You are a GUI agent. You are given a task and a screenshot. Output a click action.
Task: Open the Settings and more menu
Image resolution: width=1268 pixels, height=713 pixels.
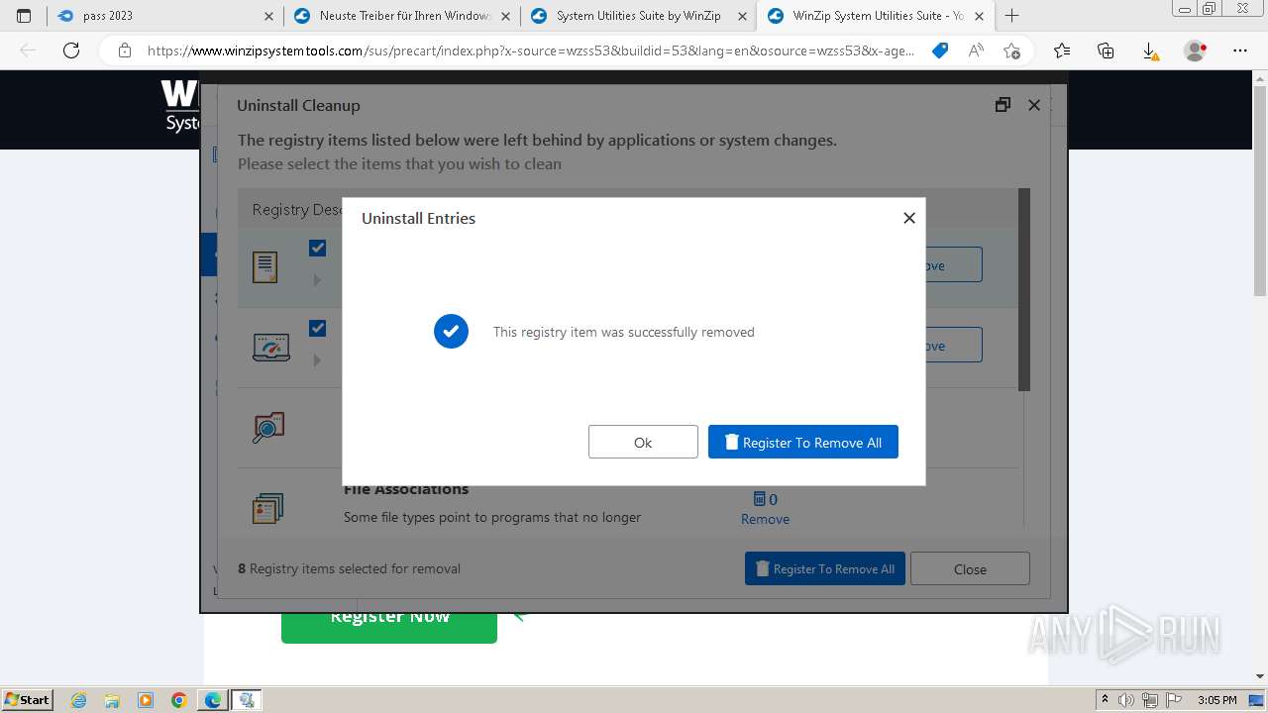point(1240,51)
